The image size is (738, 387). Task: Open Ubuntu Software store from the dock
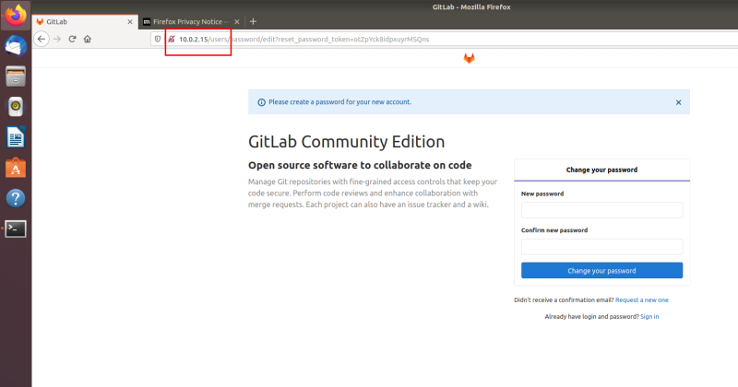[16, 168]
